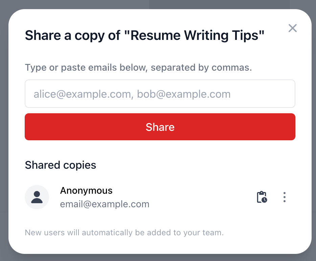Click the red Share button
The width and height of the screenshot is (316, 261).
(x=160, y=127)
